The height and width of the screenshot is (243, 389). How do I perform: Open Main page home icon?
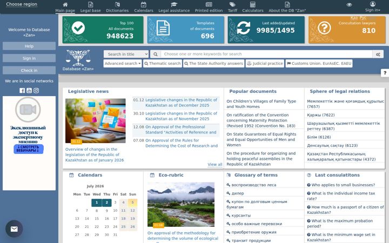click(x=65, y=4)
